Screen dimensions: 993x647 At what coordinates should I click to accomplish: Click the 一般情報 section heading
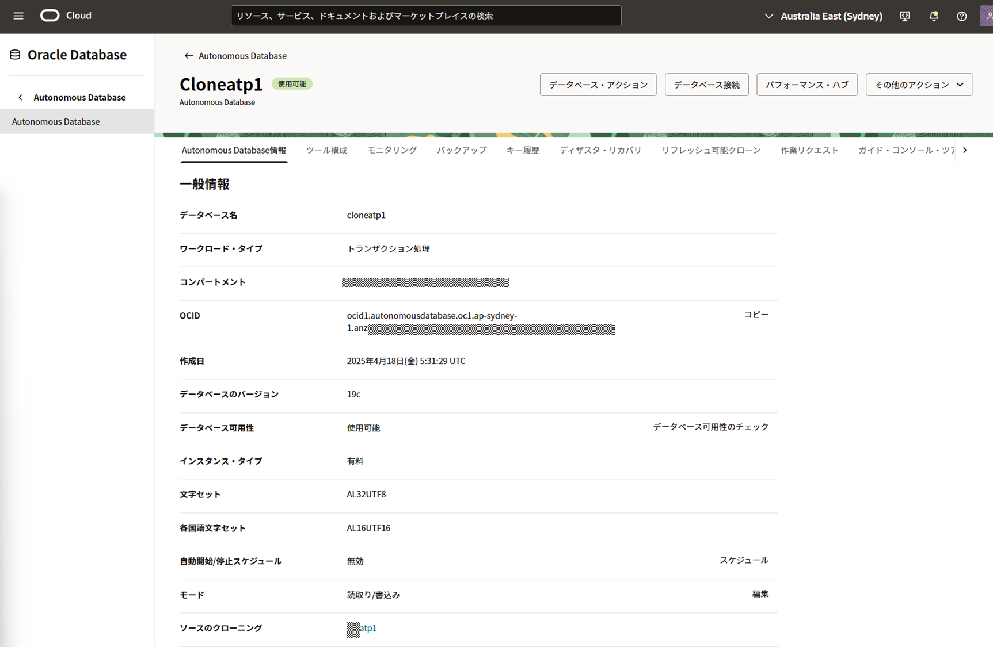pyautogui.click(x=204, y=184)
